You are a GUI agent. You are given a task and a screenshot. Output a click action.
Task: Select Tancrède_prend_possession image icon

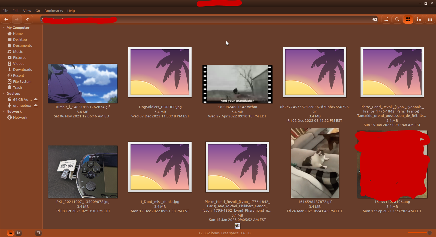[392, 72]
